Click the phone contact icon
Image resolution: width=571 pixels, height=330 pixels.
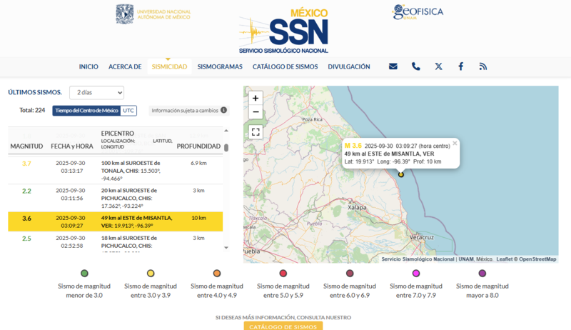click(x=416, y=66)
